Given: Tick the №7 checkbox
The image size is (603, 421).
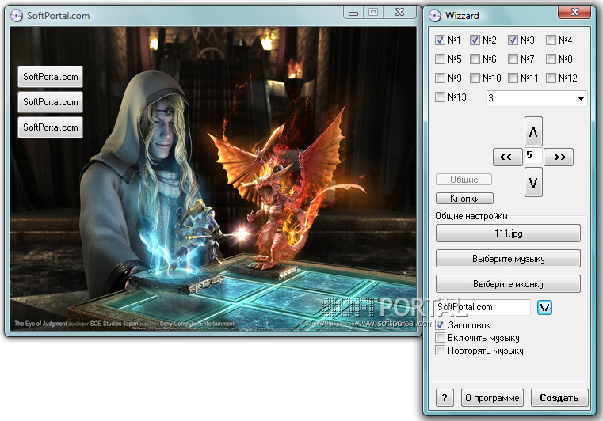Looking at the screenshot, I should pyautogui.click(x=513, y=59).
